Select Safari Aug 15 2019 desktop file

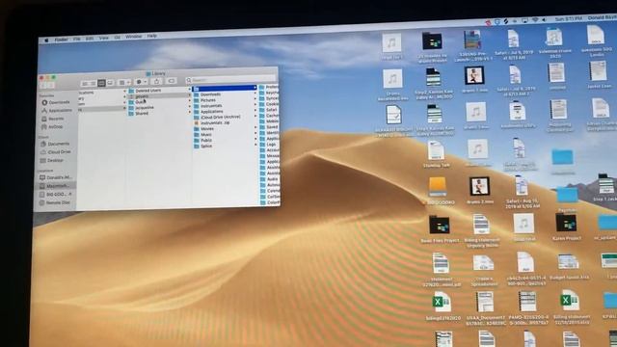[522, 192]
